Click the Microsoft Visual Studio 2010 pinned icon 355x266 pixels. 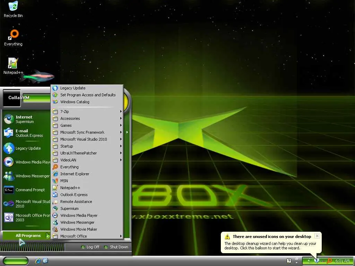(x=9, y=204)
